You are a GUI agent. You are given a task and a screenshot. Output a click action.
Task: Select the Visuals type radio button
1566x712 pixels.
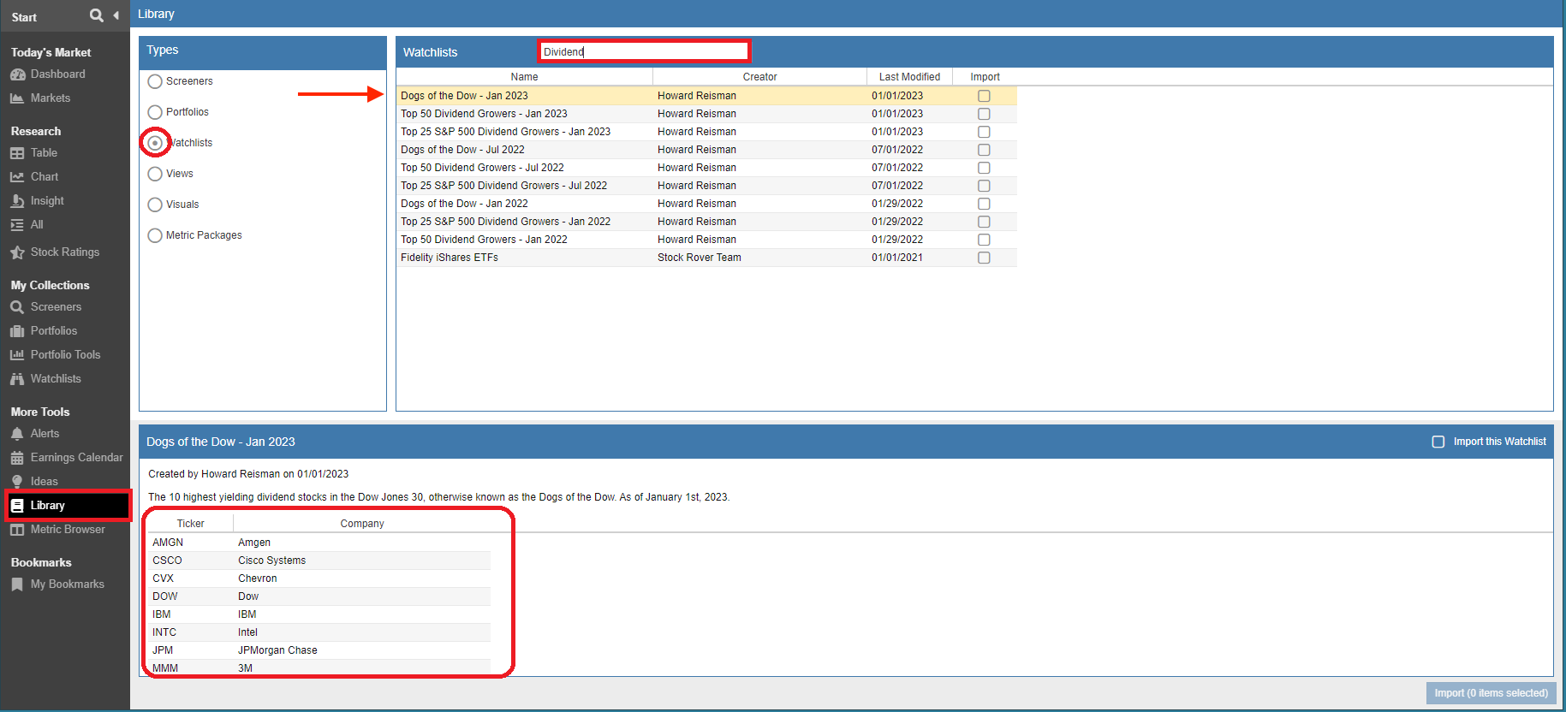155,205
